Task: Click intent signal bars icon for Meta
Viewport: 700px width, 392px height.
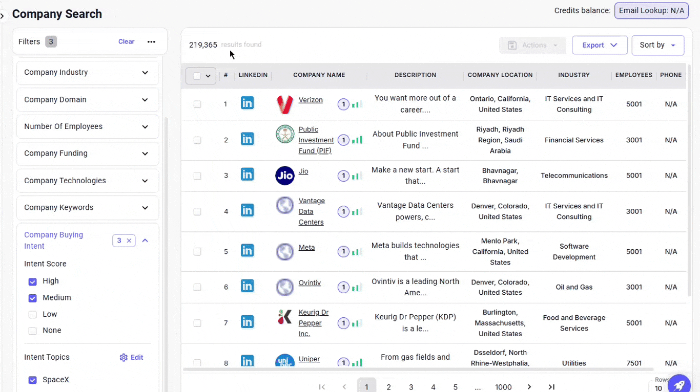Action: pos(357,251)
